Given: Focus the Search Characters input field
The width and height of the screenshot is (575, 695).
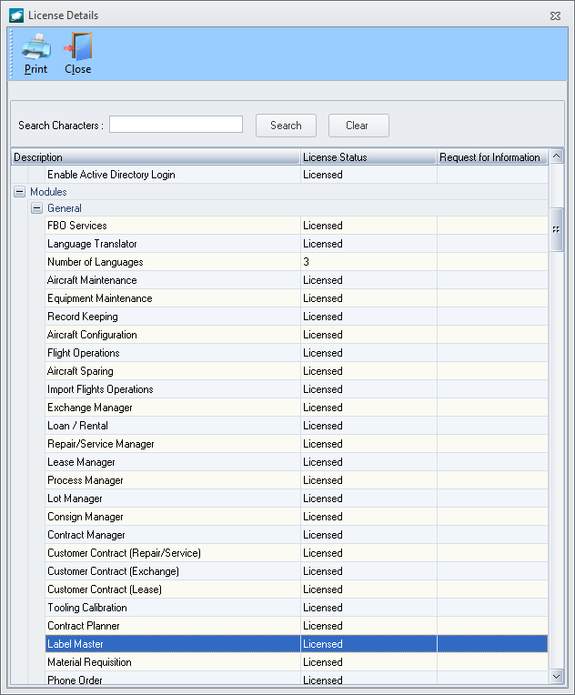Looking at the screenshot, I should (x=176, y=124).
